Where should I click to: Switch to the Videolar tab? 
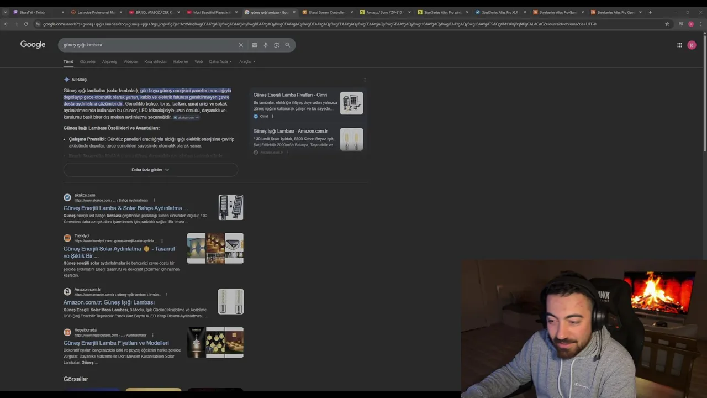pos(130,61)
